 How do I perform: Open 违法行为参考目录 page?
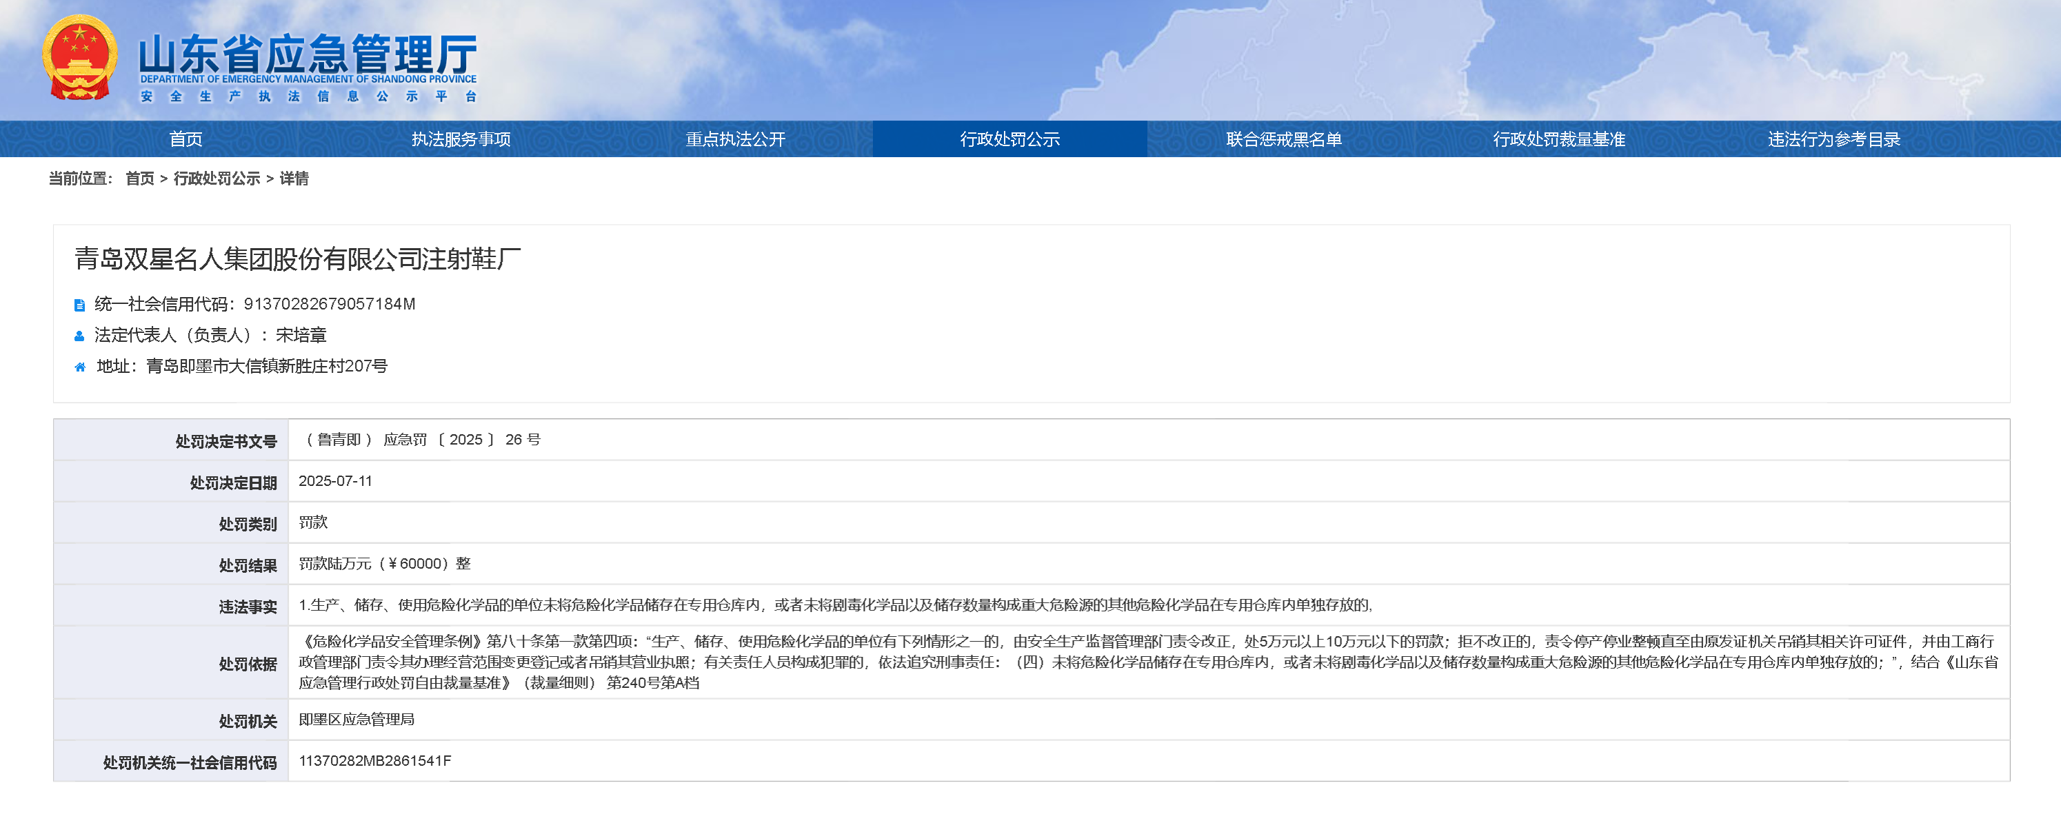(1833, 139)
